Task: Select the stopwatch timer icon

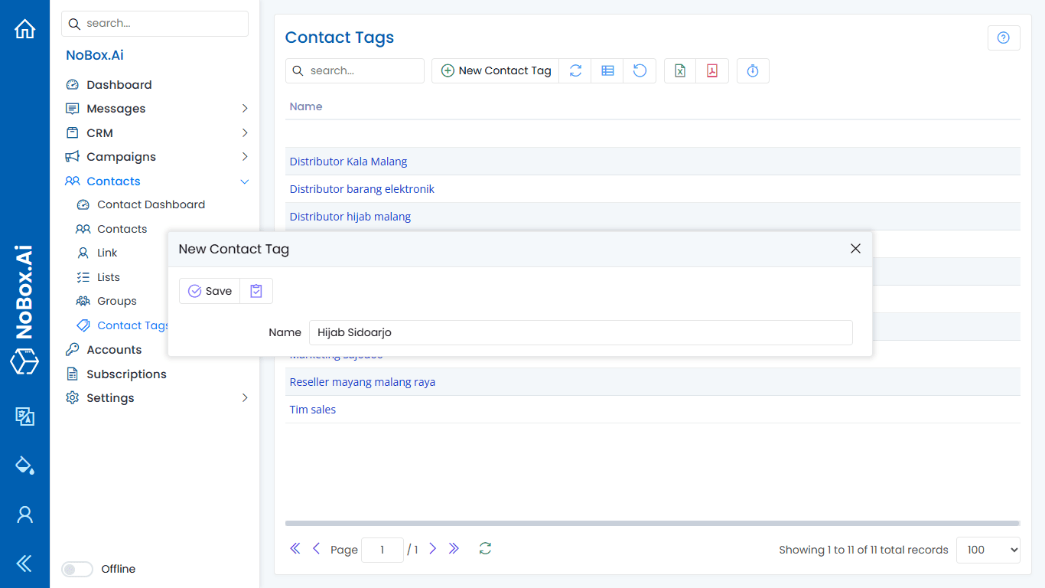Action: [753, 70]
